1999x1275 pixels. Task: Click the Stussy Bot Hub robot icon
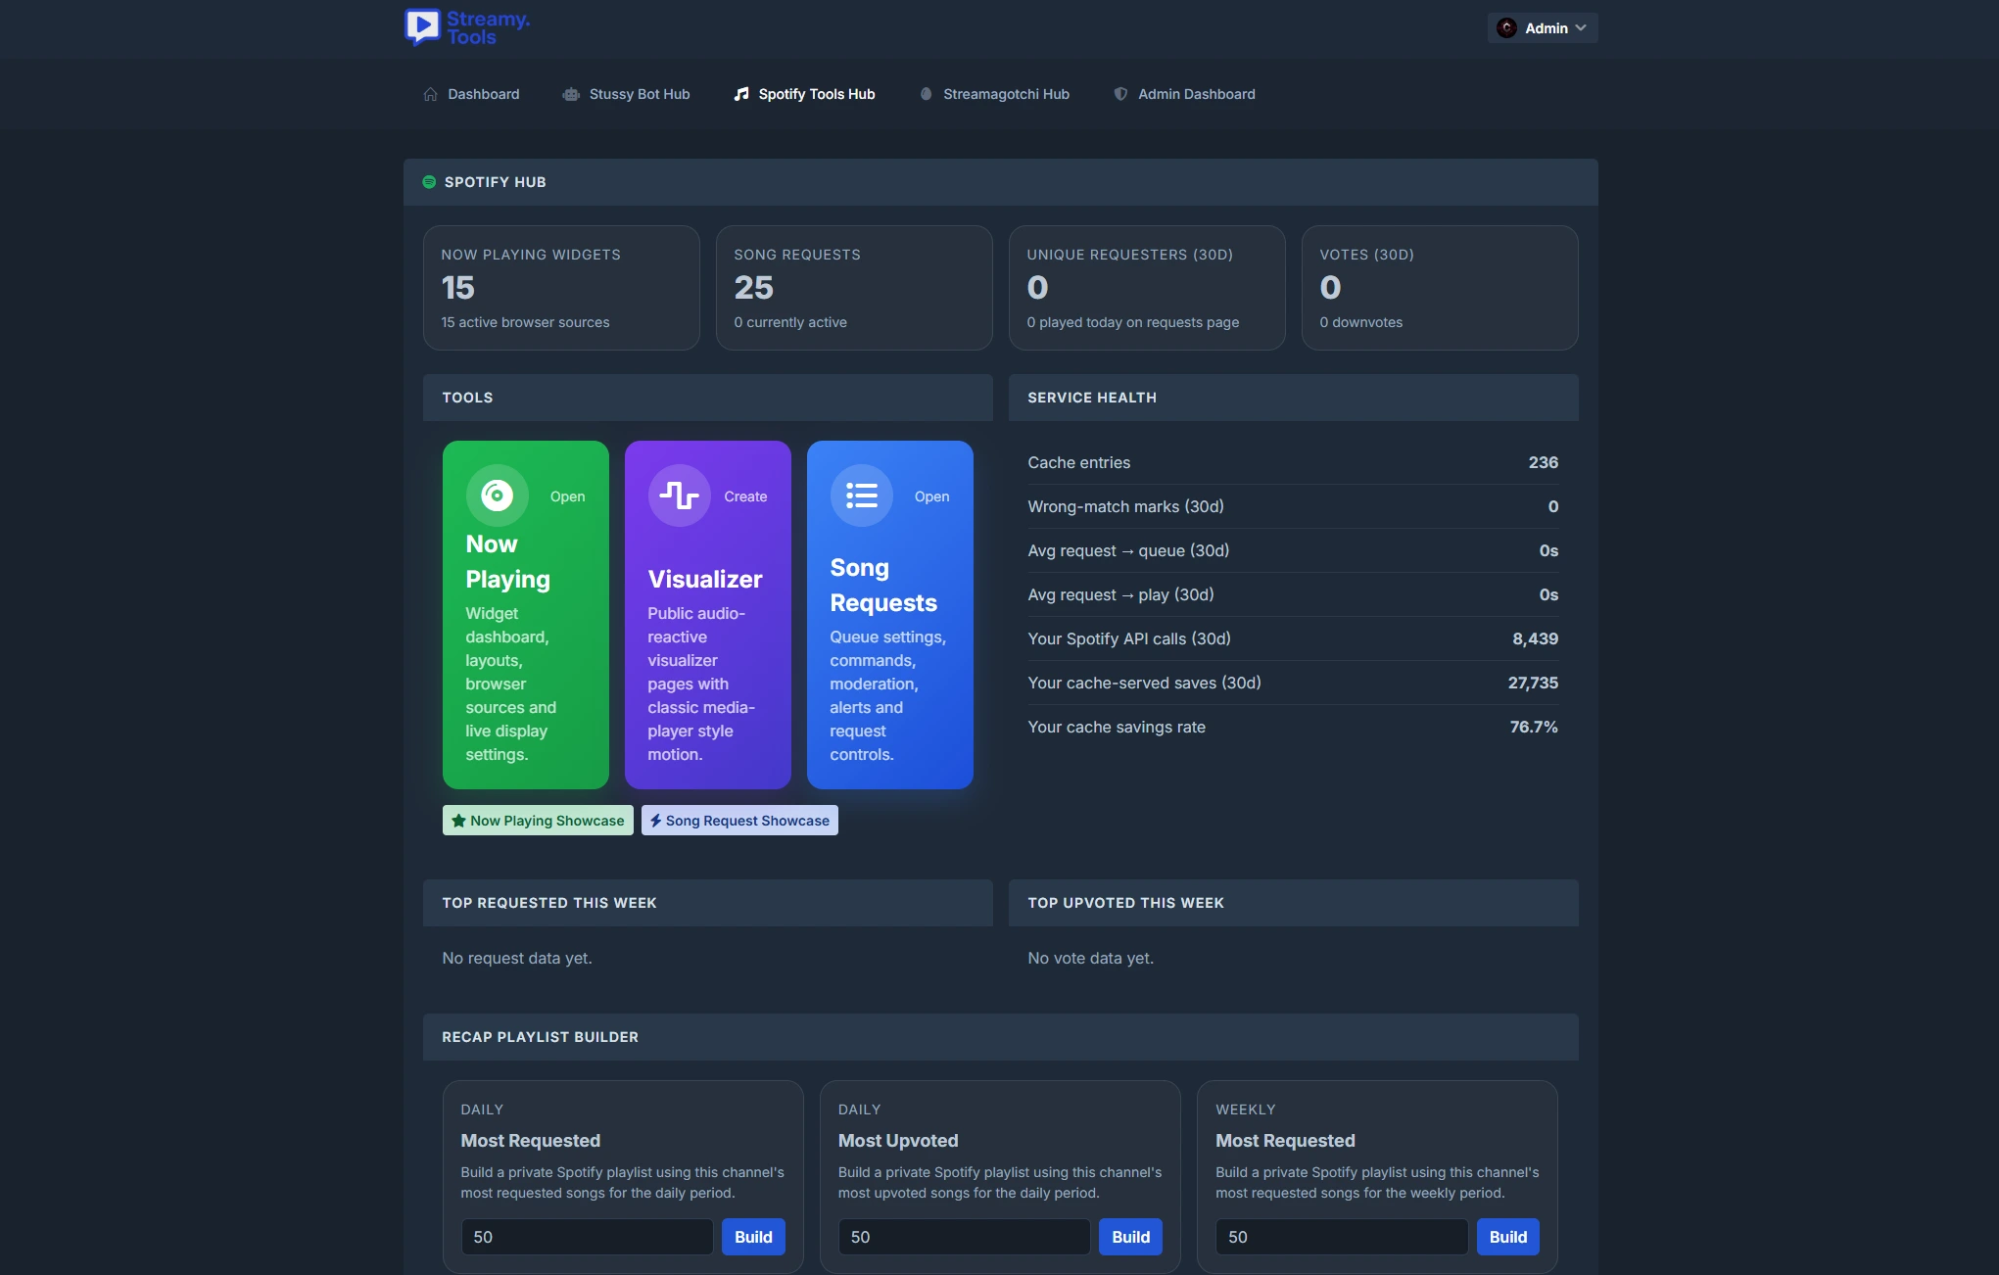571,94
